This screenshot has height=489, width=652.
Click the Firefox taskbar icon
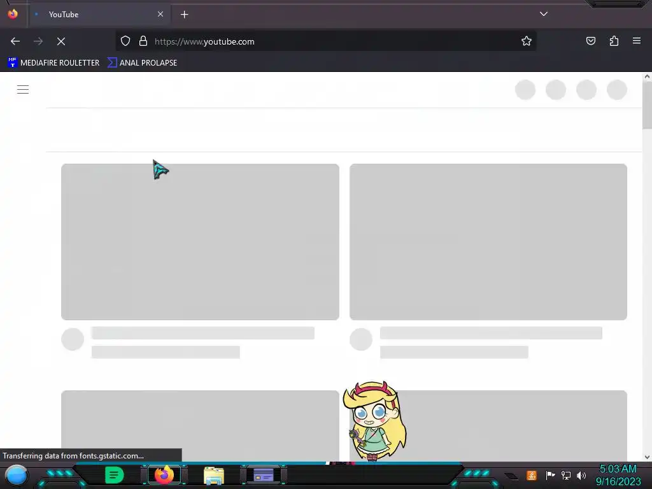coord(164,475)
